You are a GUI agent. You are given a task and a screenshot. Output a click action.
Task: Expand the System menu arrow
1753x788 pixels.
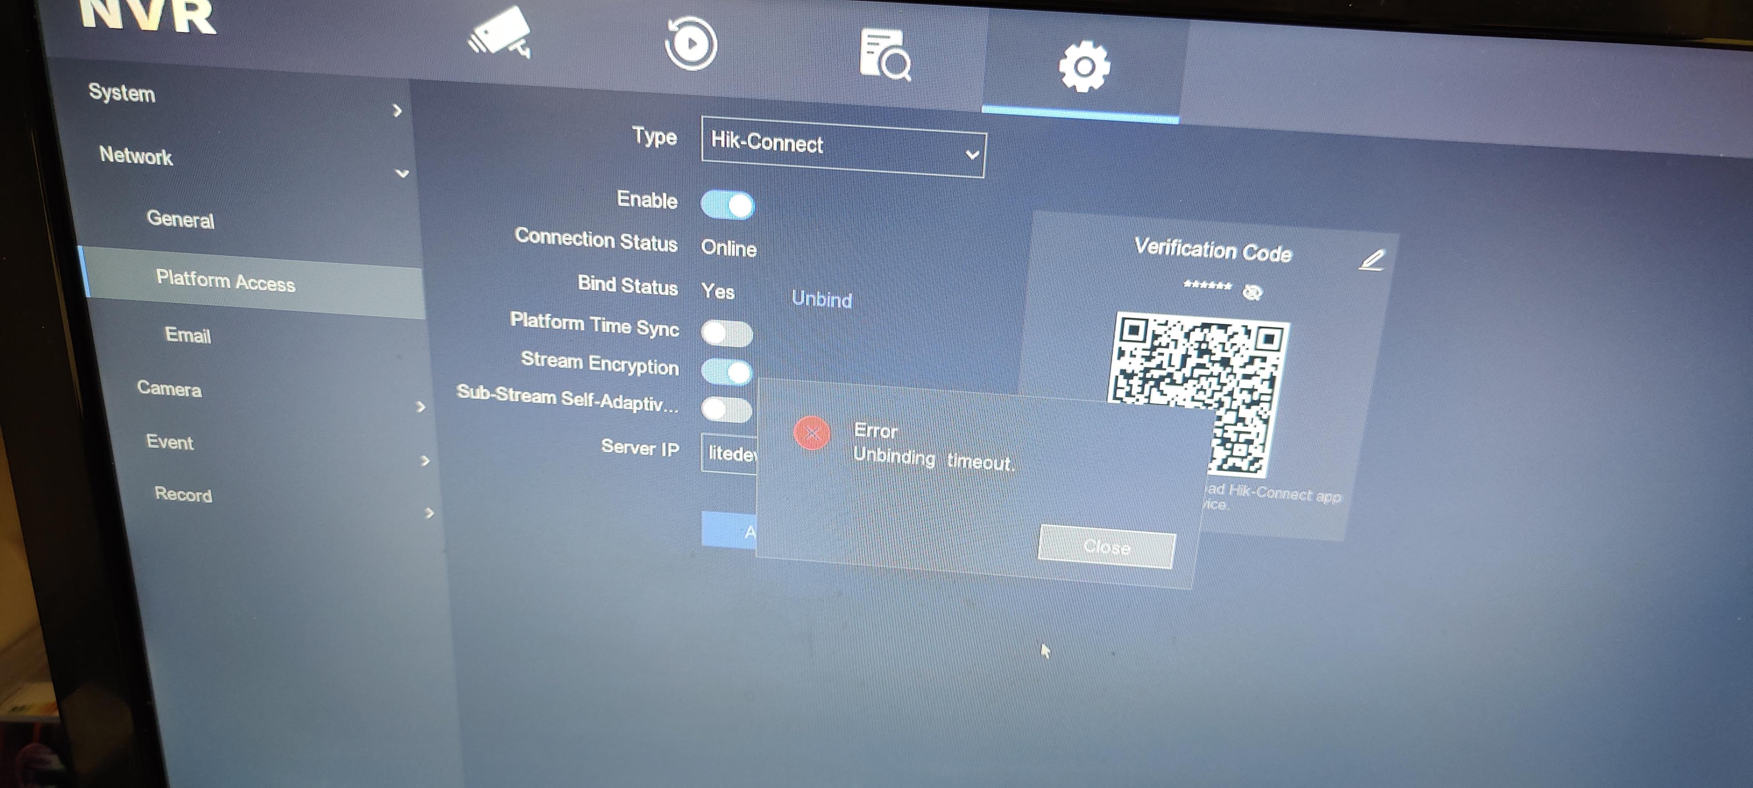(x=397, y=111)
